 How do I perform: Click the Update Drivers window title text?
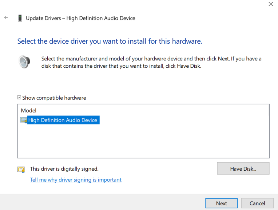click(80, 18)
